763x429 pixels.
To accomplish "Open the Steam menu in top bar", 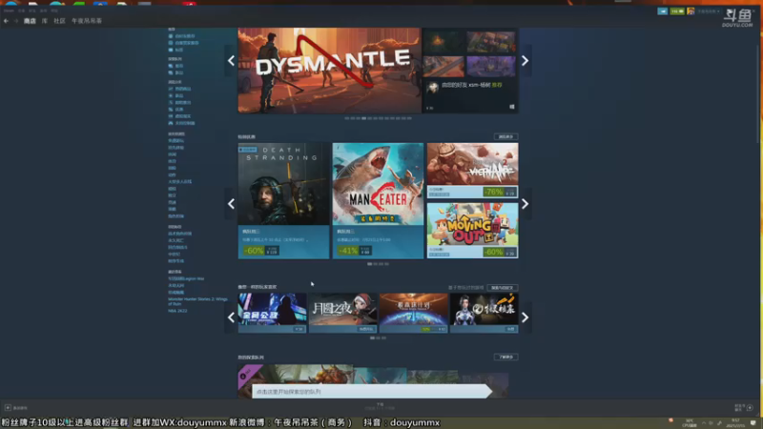I will click(x=9, y=10).
